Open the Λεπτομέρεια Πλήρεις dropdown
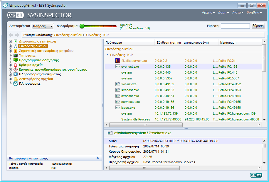The width and height of the screenshot is (269, 182). [x=43, y=26]
